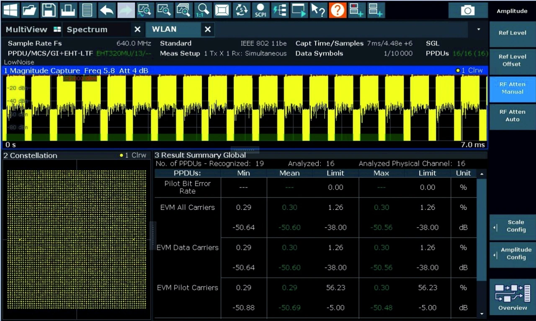This screenshot has width=536, height=321.
Task: Switch to RF Atten Auto
Action: point(512,116)
